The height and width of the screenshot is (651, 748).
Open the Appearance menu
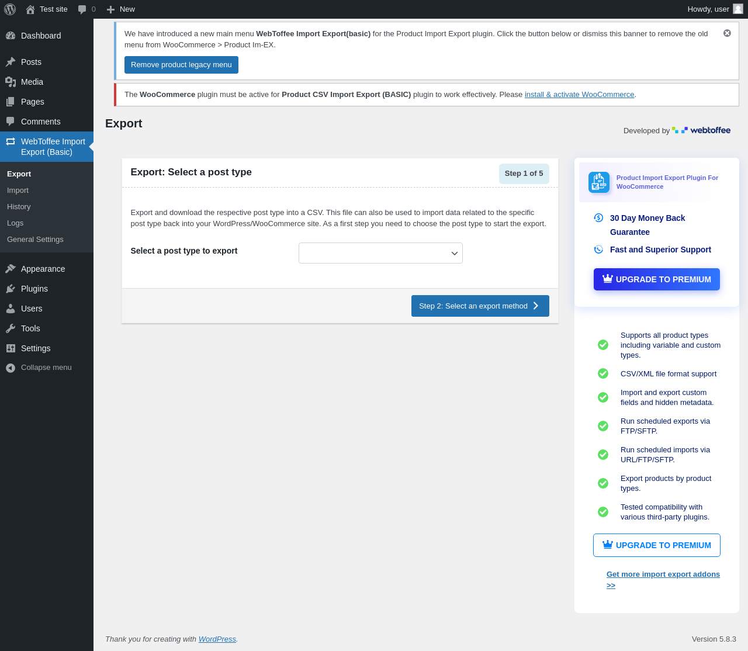[x=47, y=269]
